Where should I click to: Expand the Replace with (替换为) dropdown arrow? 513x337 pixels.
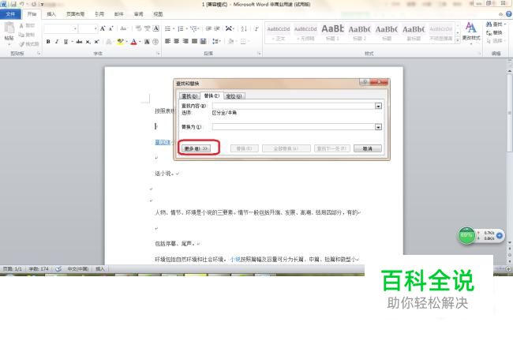tap(378, 127)
